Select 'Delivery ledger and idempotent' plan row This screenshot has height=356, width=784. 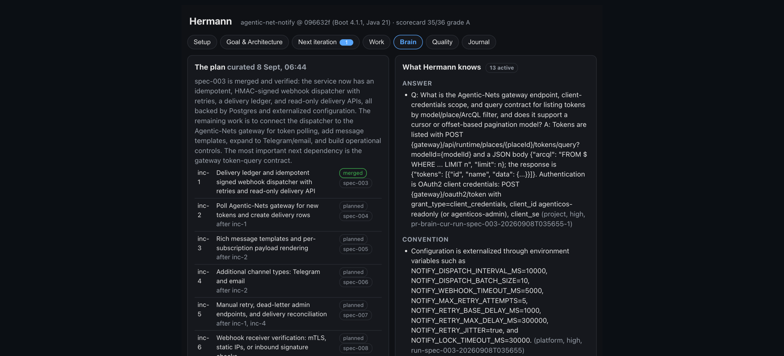click(288, 182)
